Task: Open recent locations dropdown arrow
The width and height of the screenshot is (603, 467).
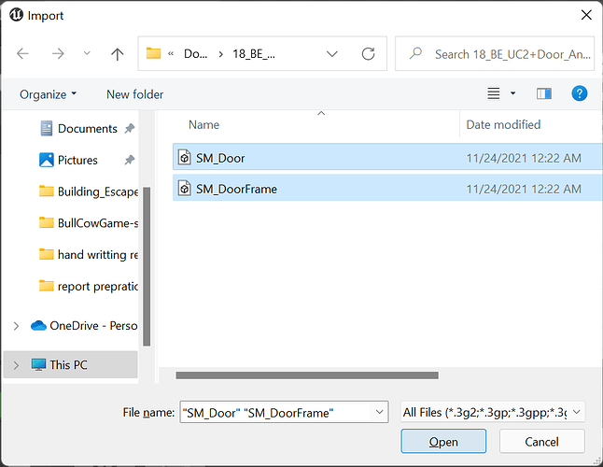Action: [87, 53]
